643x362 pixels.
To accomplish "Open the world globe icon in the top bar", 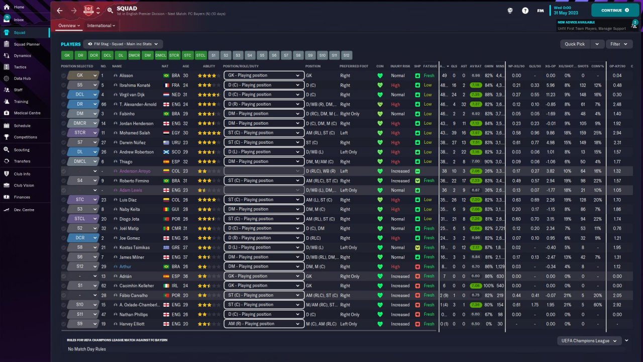I will pos(510,10).
